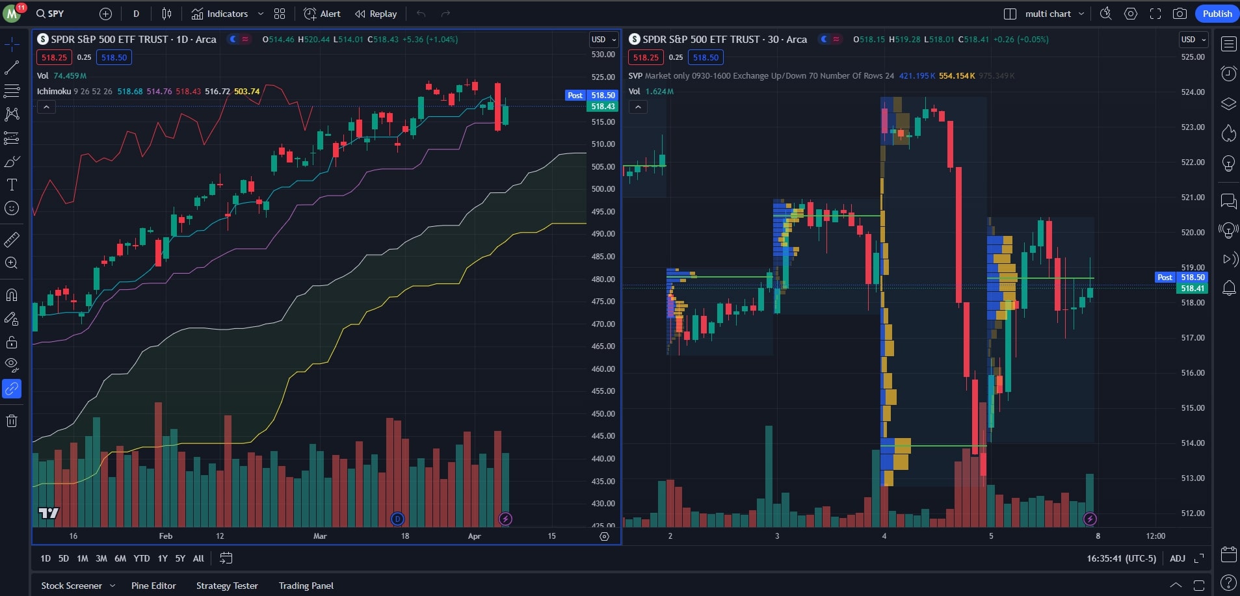Screen dimensions: 1240x596
Task: Select the YTD date range
Action: tap(141, 558)
